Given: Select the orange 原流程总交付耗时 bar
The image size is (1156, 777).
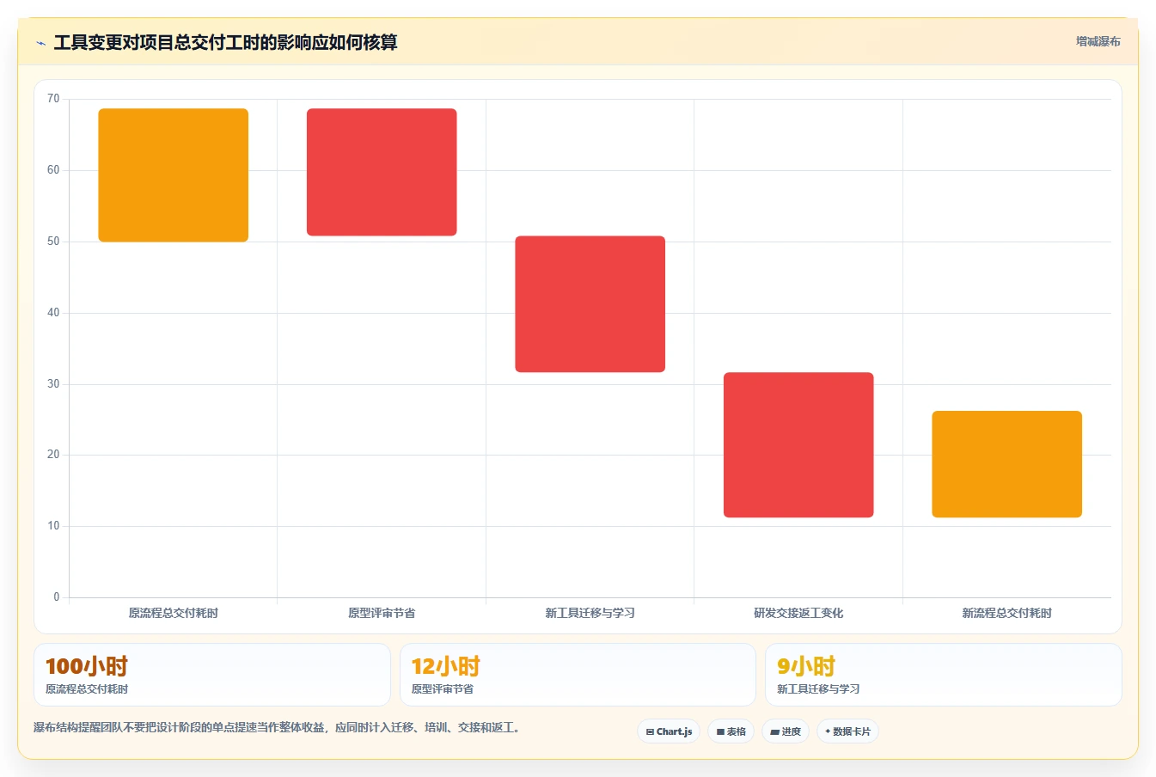Looking at the screenshot, I should pos(174,175).
